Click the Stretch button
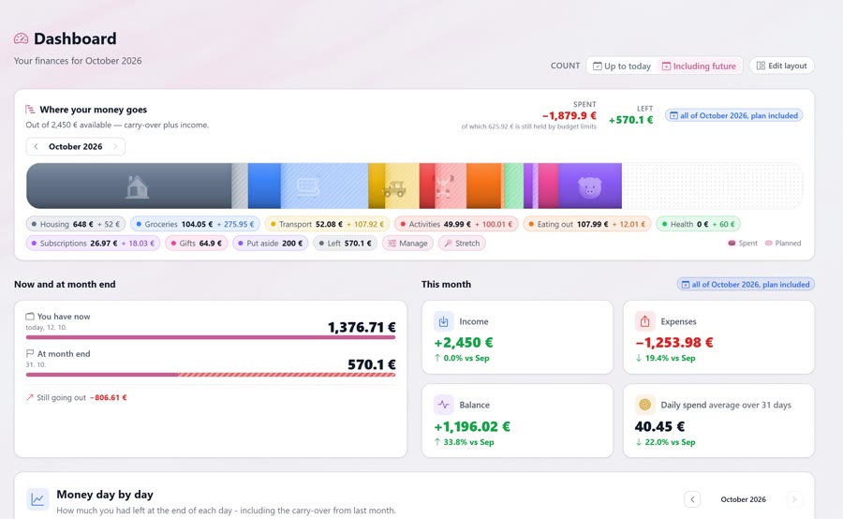Viewport: 843px width, 519px height. coord(462,243)
